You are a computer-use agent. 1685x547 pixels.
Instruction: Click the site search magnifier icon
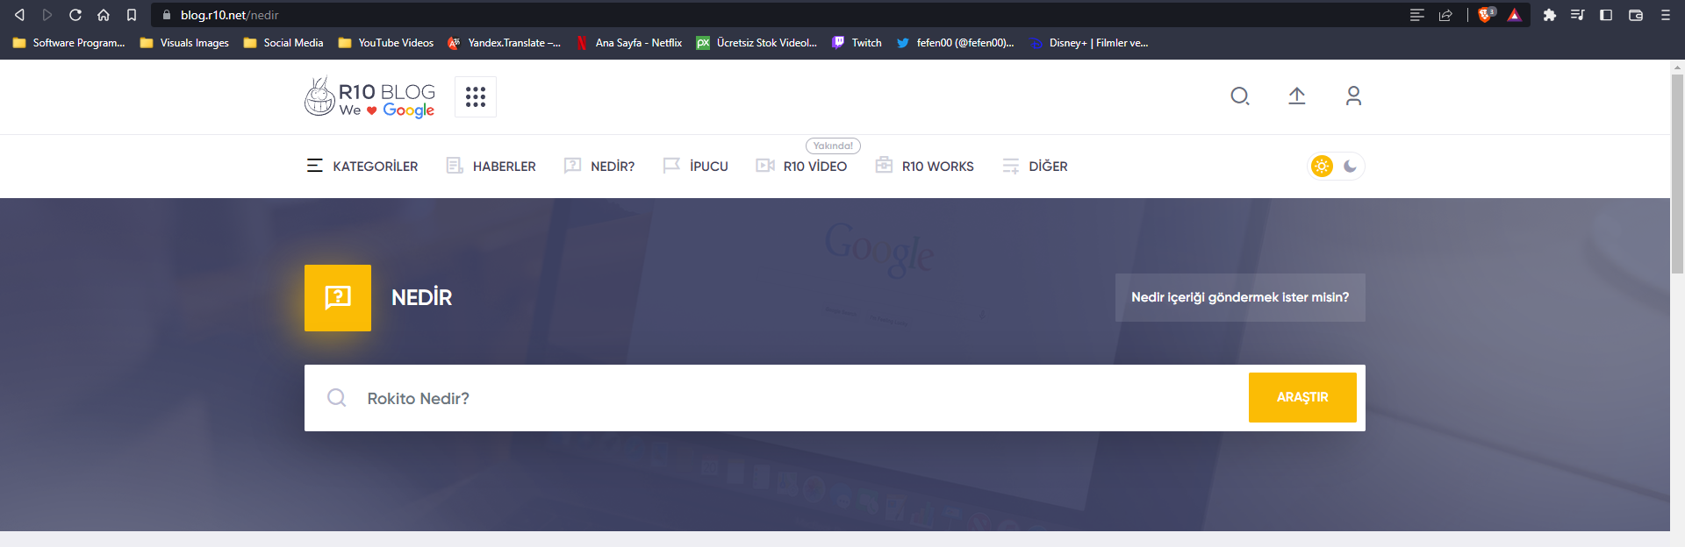coord(1240,96)
